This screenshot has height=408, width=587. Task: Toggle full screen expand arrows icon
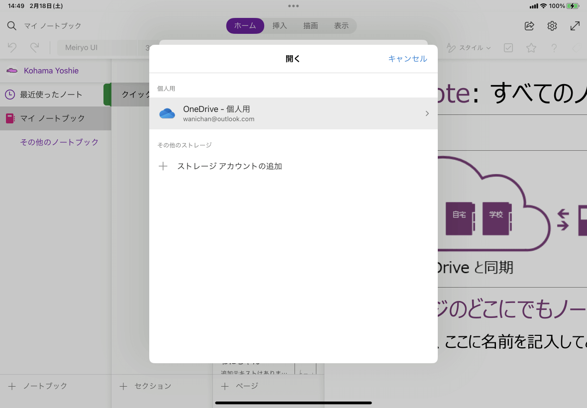(575, 26)
